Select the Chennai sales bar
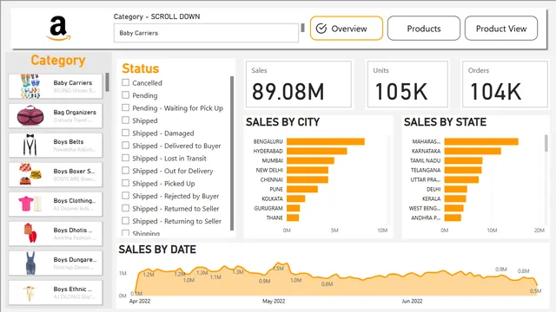 coord(308,179)
